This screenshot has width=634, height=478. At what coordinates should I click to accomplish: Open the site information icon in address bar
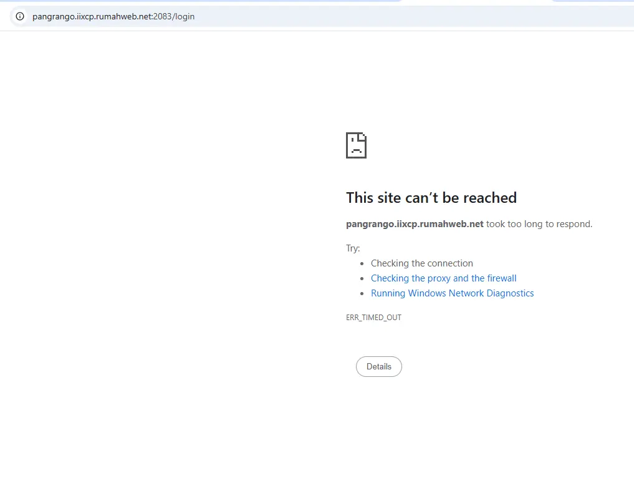(20, 16)
